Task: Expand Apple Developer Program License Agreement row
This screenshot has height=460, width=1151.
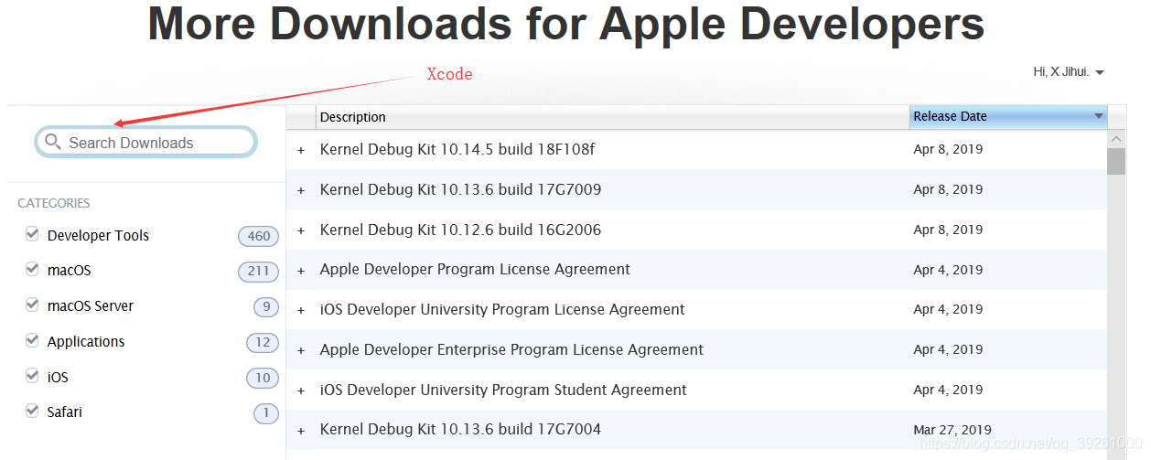Action: point(301,271)
